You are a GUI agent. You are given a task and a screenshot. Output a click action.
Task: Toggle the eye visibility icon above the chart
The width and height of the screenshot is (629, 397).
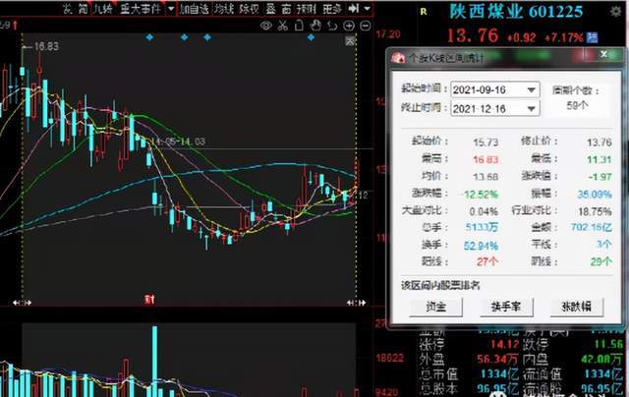tap(265, 26)
